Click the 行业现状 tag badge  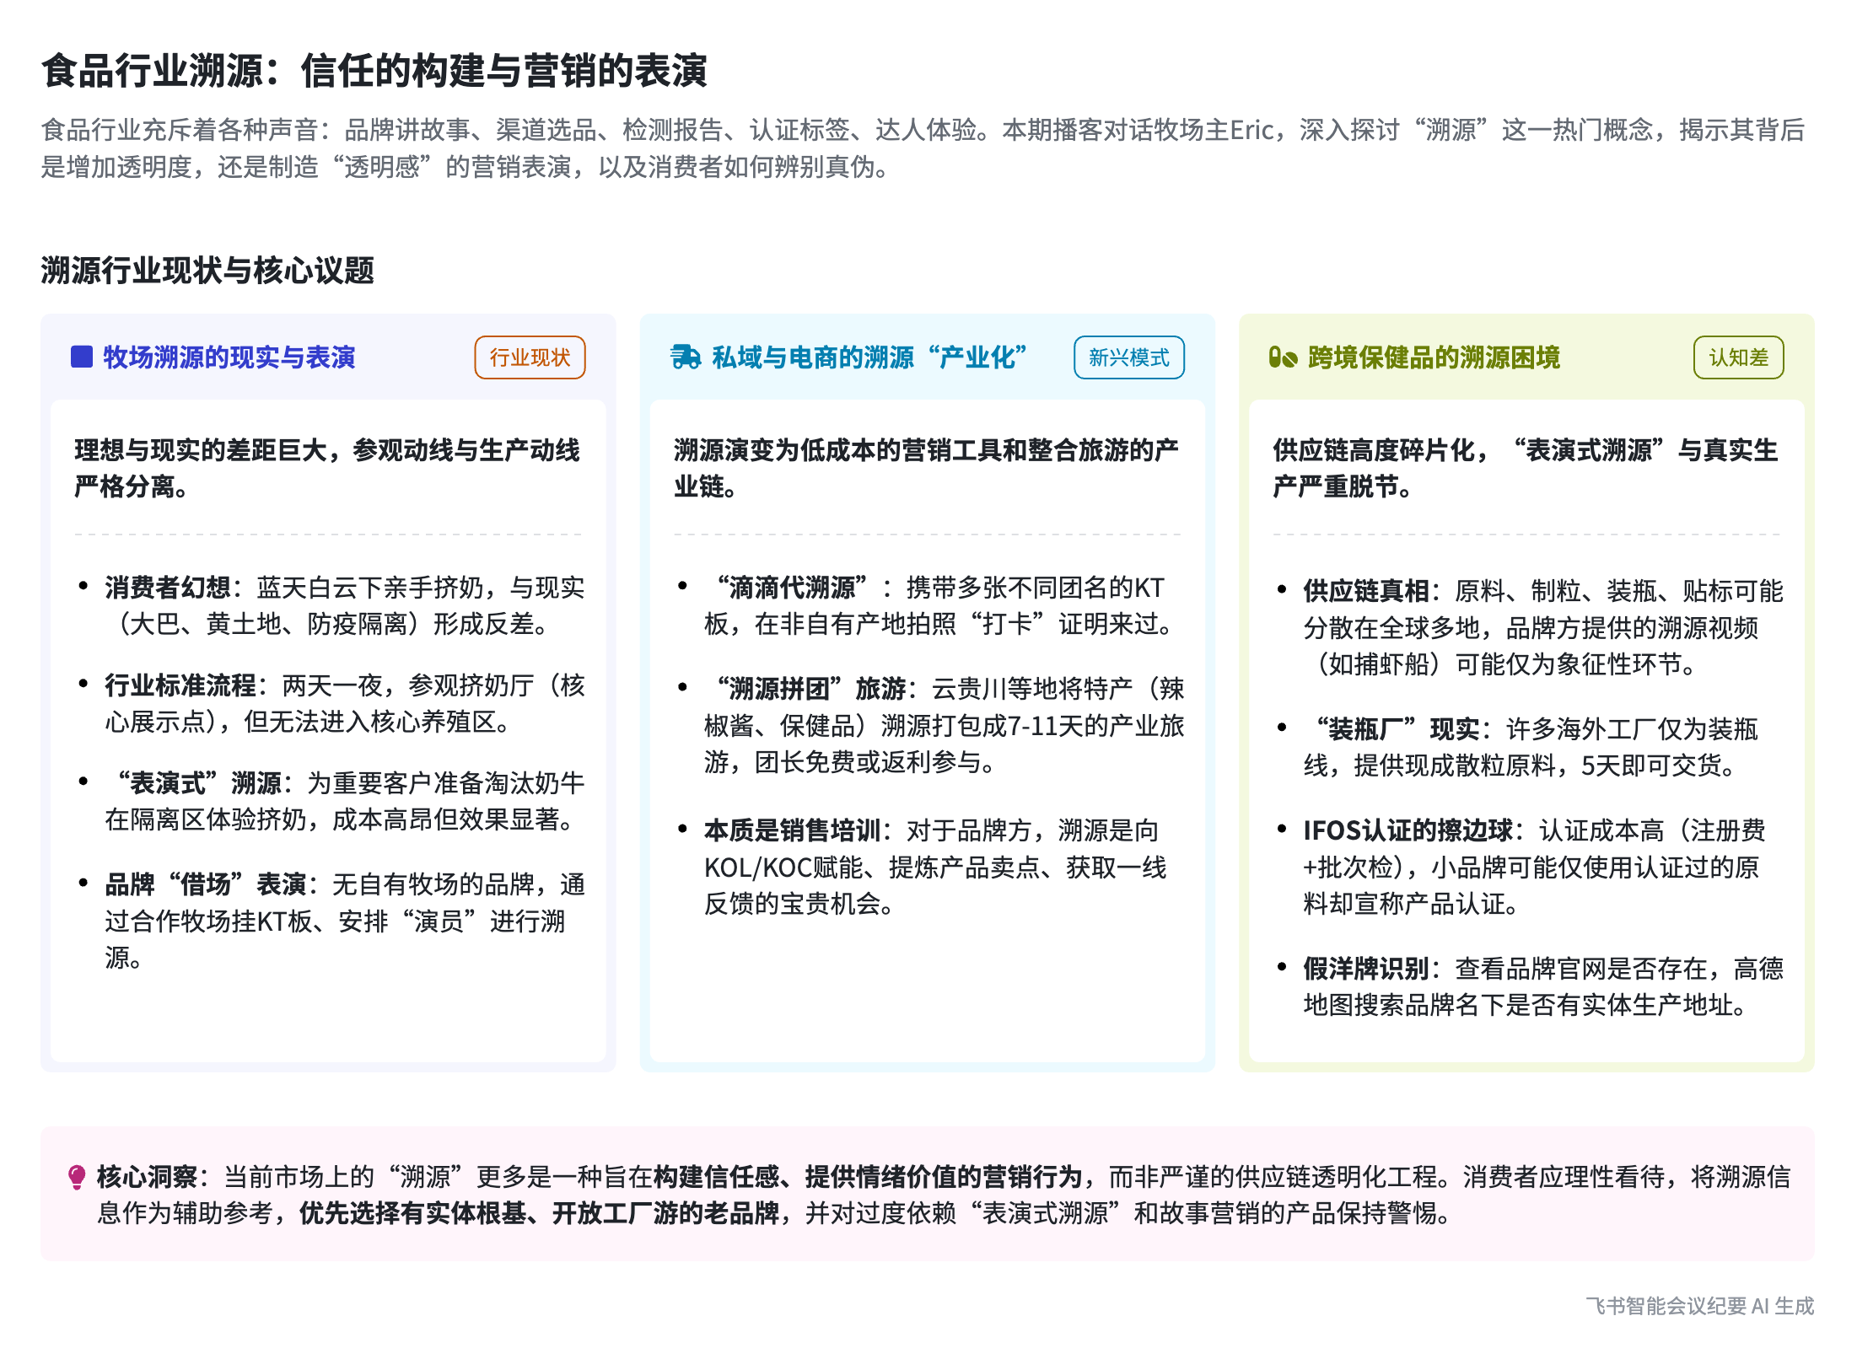(530, 357)
